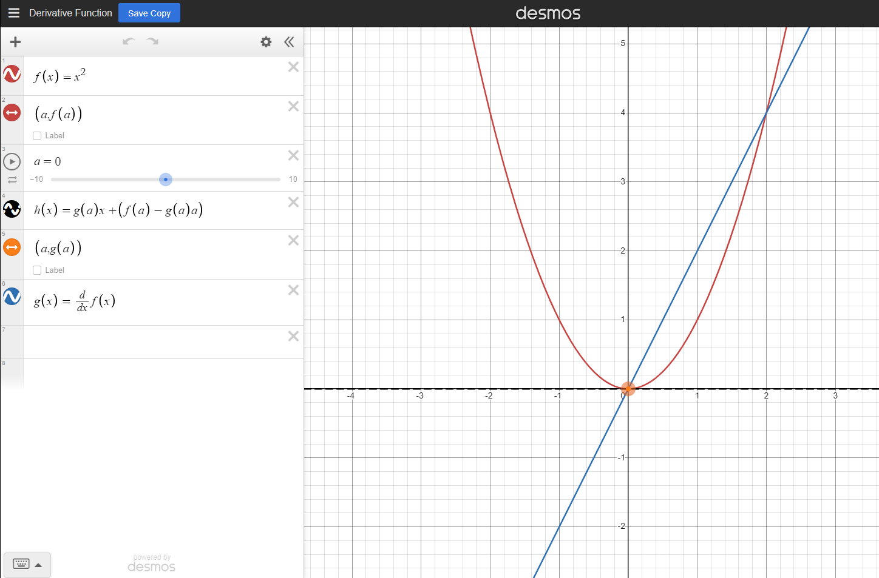879x578 pixels.
Task: Click the orange point at the origin
Action: (628, 389)
